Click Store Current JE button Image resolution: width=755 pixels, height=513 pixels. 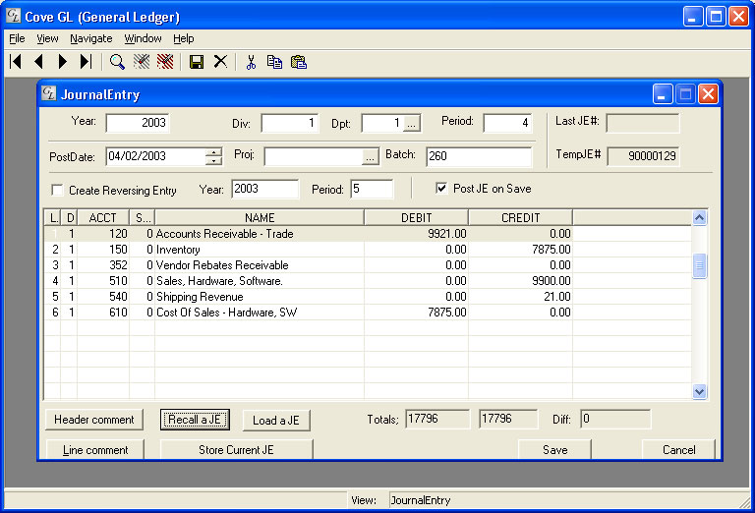[236, 449]
